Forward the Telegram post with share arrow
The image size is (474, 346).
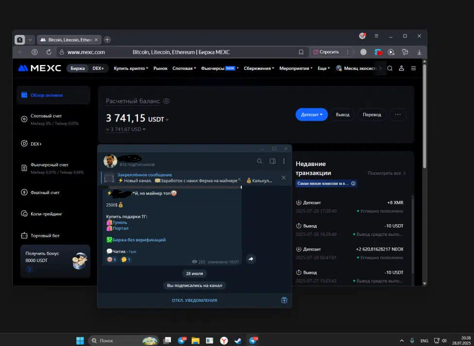point(251,259)
